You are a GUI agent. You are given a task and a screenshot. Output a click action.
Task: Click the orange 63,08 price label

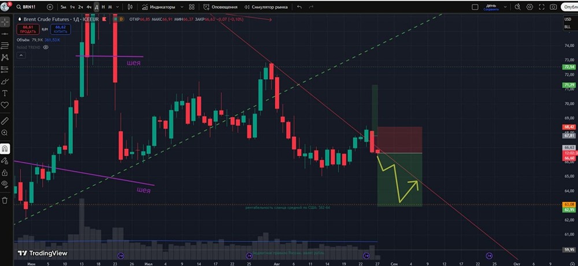click(569, 204)
